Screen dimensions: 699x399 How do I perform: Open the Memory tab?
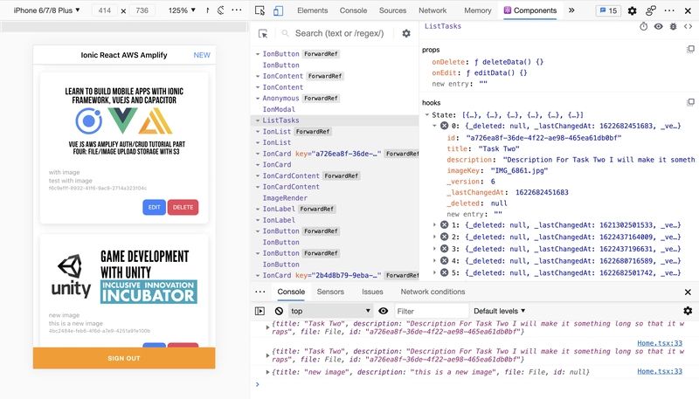477,10
